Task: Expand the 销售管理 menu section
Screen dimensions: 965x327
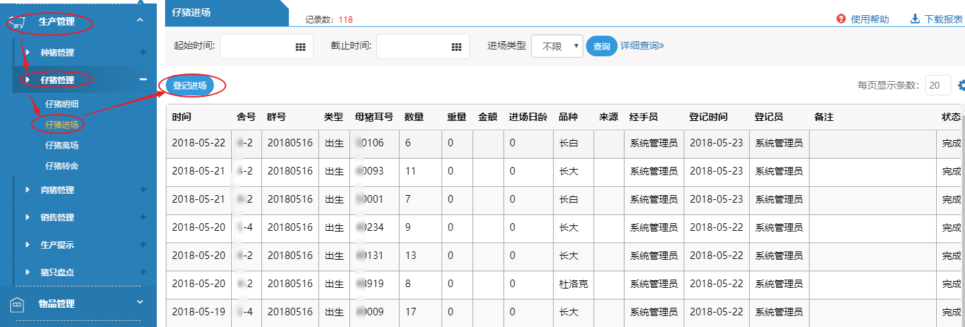Action: pyautogui.click(x=57, y=218)
